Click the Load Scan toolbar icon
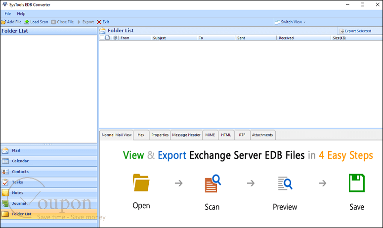This screenshot has height=228, width=383. [x=27, y=22]
